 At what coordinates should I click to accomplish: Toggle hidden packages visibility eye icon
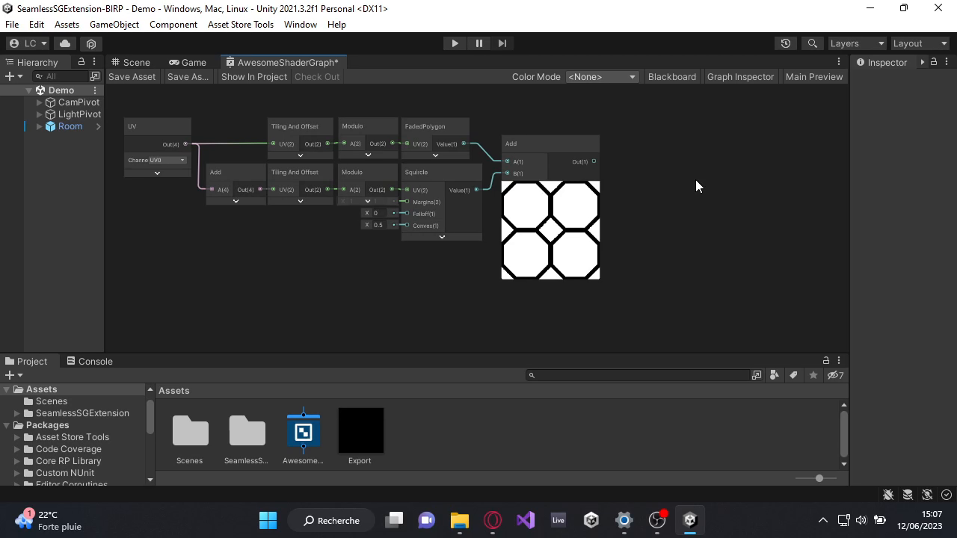coord(835,375)
